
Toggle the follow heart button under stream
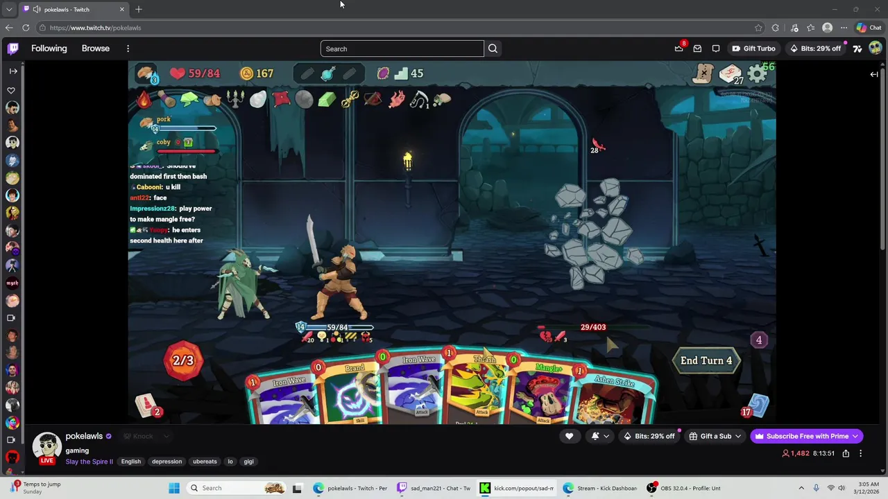coord(569,436)
